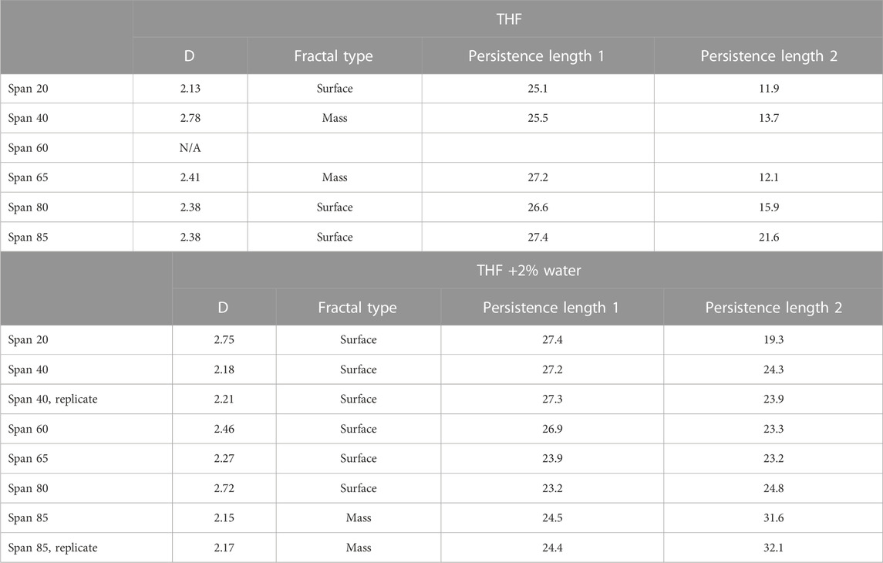883x563 pixels.
Task: Click the 2.75 D value cell
Action: tap(224, 339)
